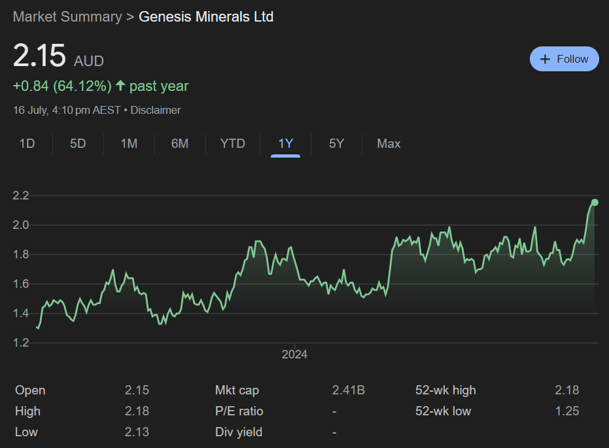The width and height of the screenshot is (609, 448).
Task: Switch to the 5D chart range
Action: [x=78, y=144]
